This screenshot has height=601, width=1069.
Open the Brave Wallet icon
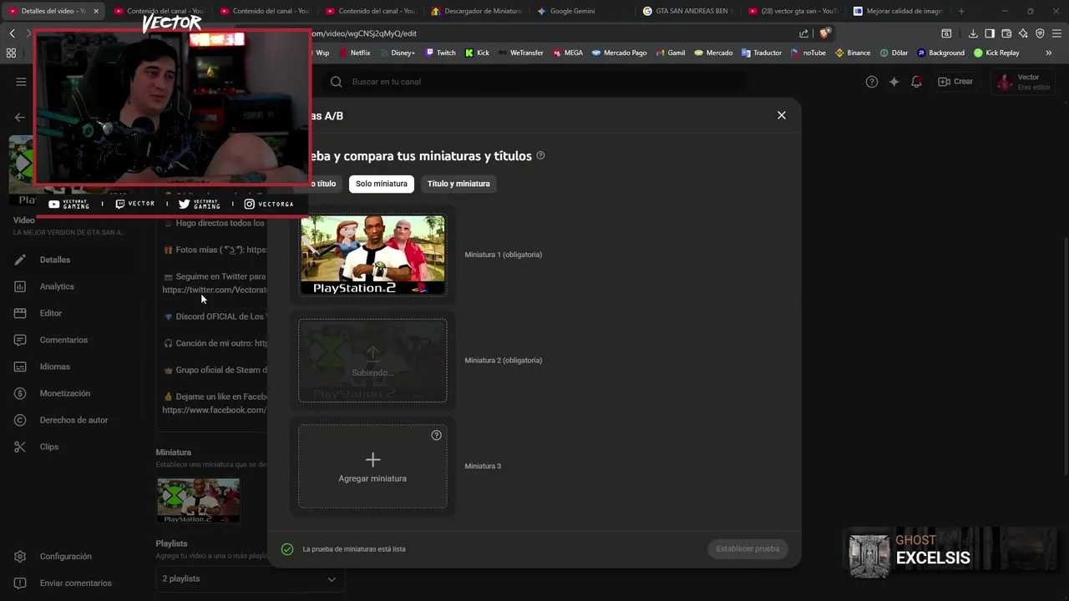[1006, 33]
